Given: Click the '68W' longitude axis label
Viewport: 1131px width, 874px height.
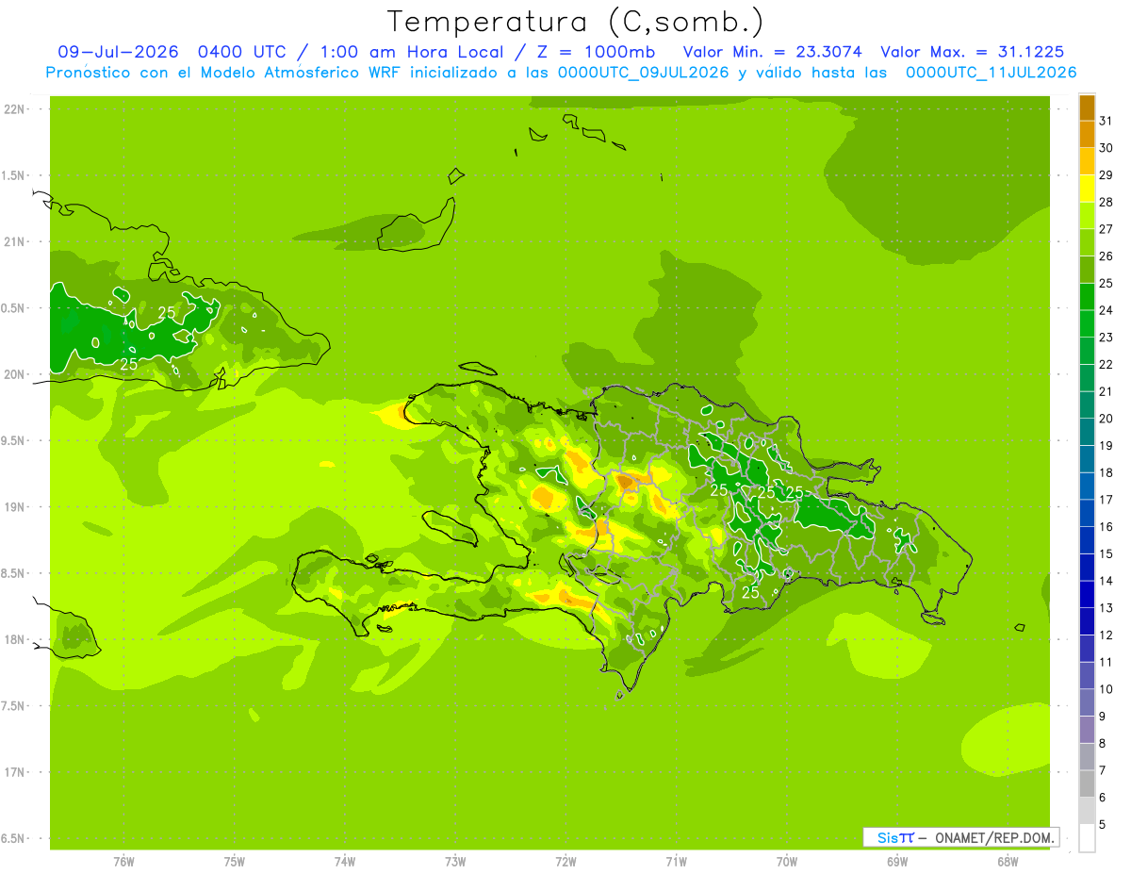Looking at the screenshot, I should 1008,861.
